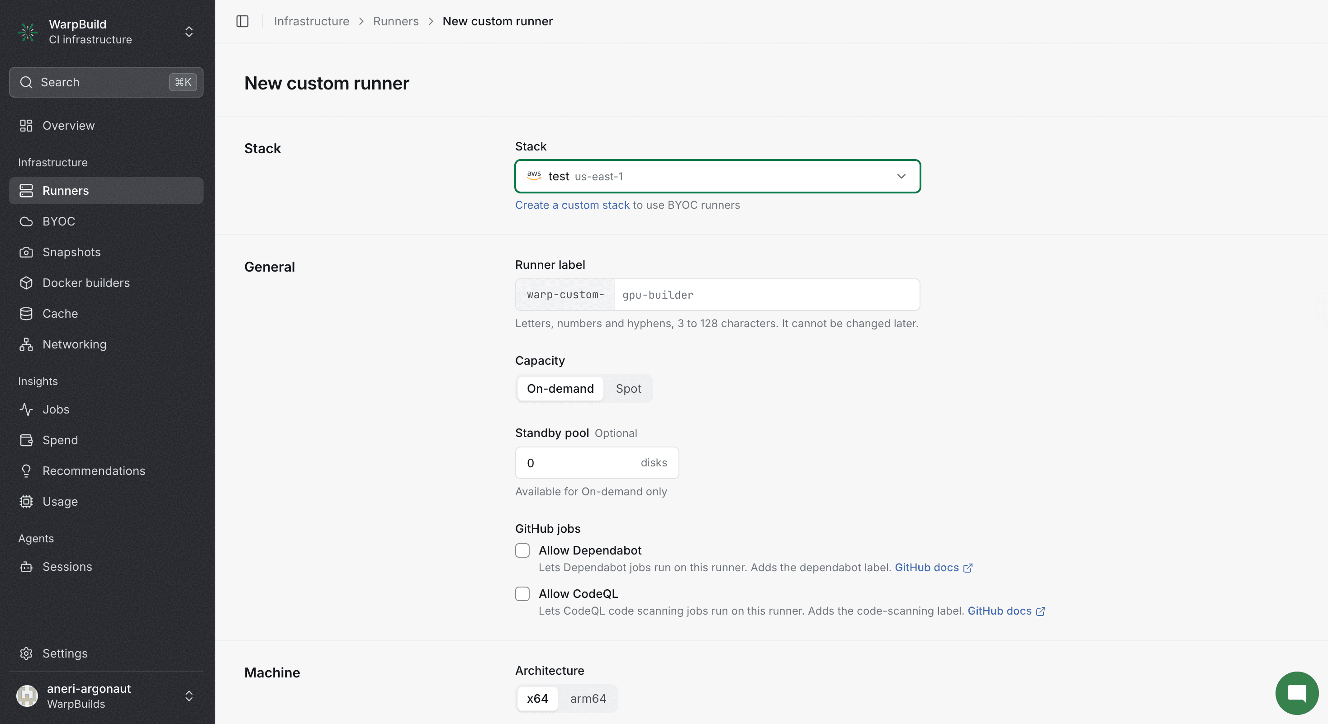Open the chat support bubble
Viewport: 1328px width, 724px height.
(x=1296, y=693)
